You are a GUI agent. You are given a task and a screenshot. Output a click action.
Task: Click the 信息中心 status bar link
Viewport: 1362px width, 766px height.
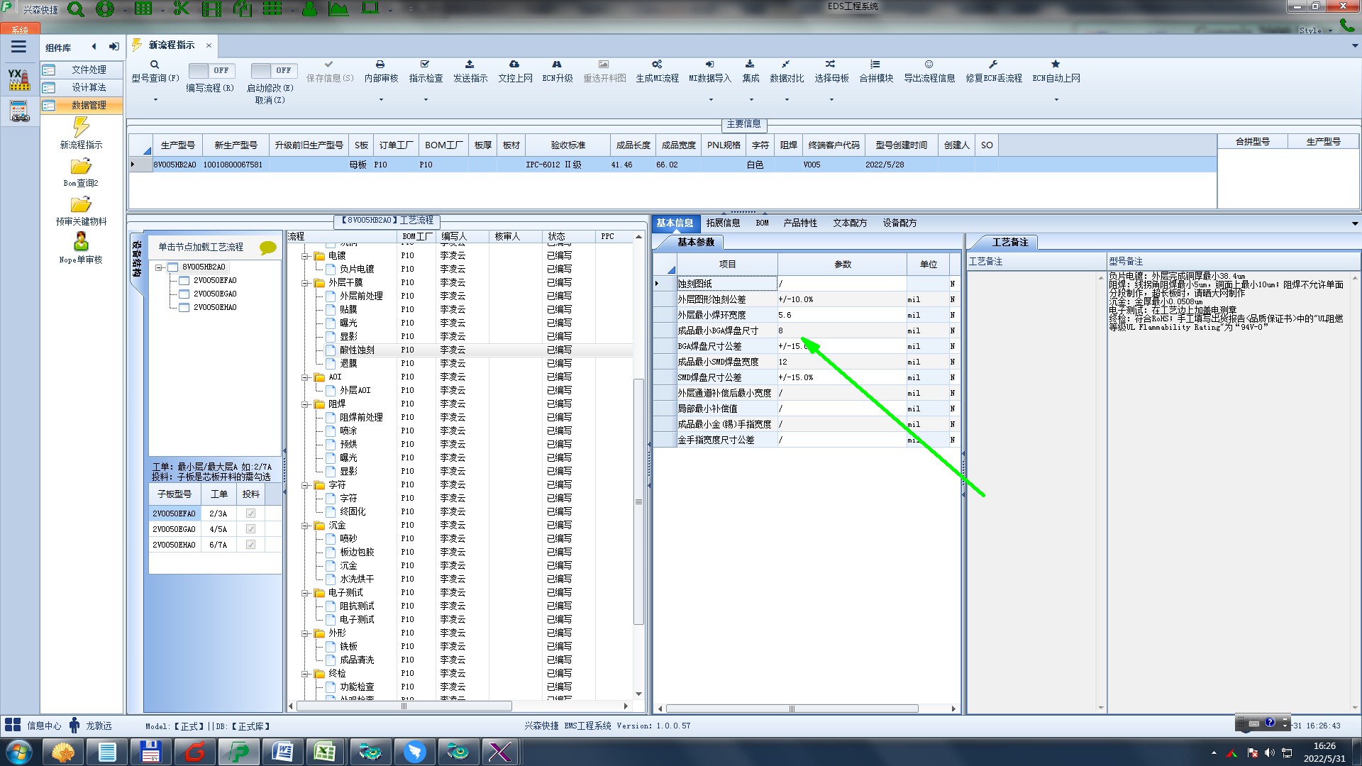(43, 726)
